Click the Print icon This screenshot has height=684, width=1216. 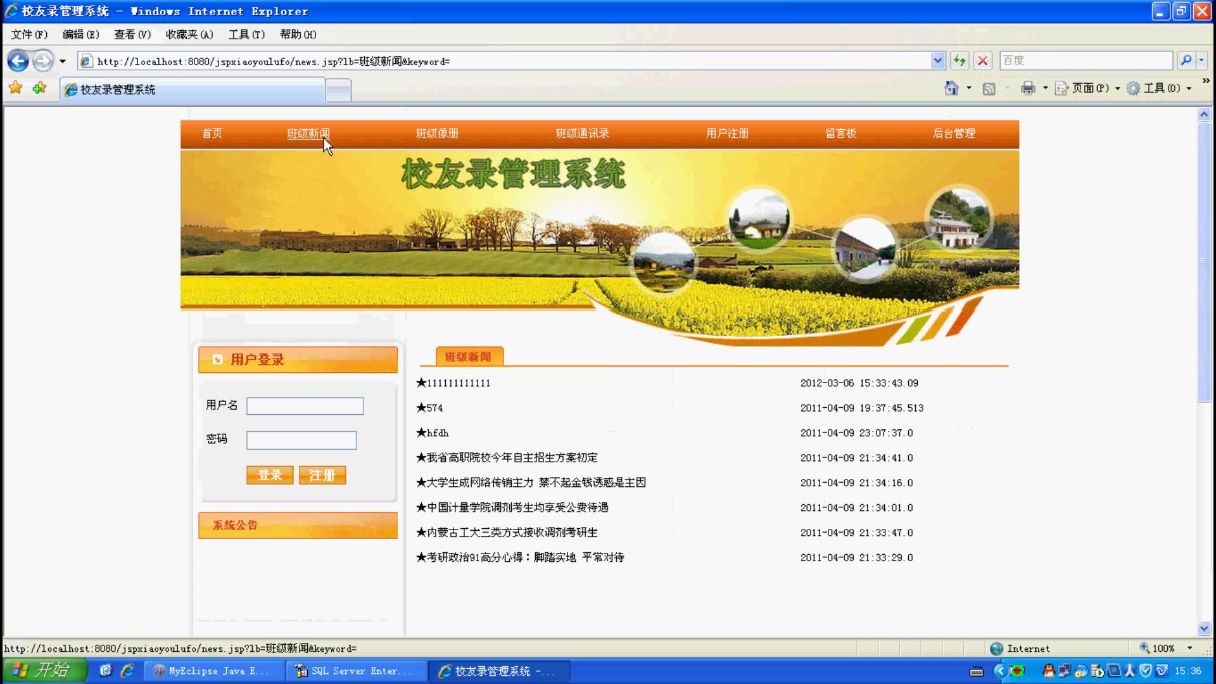[x=1028, y=89]
